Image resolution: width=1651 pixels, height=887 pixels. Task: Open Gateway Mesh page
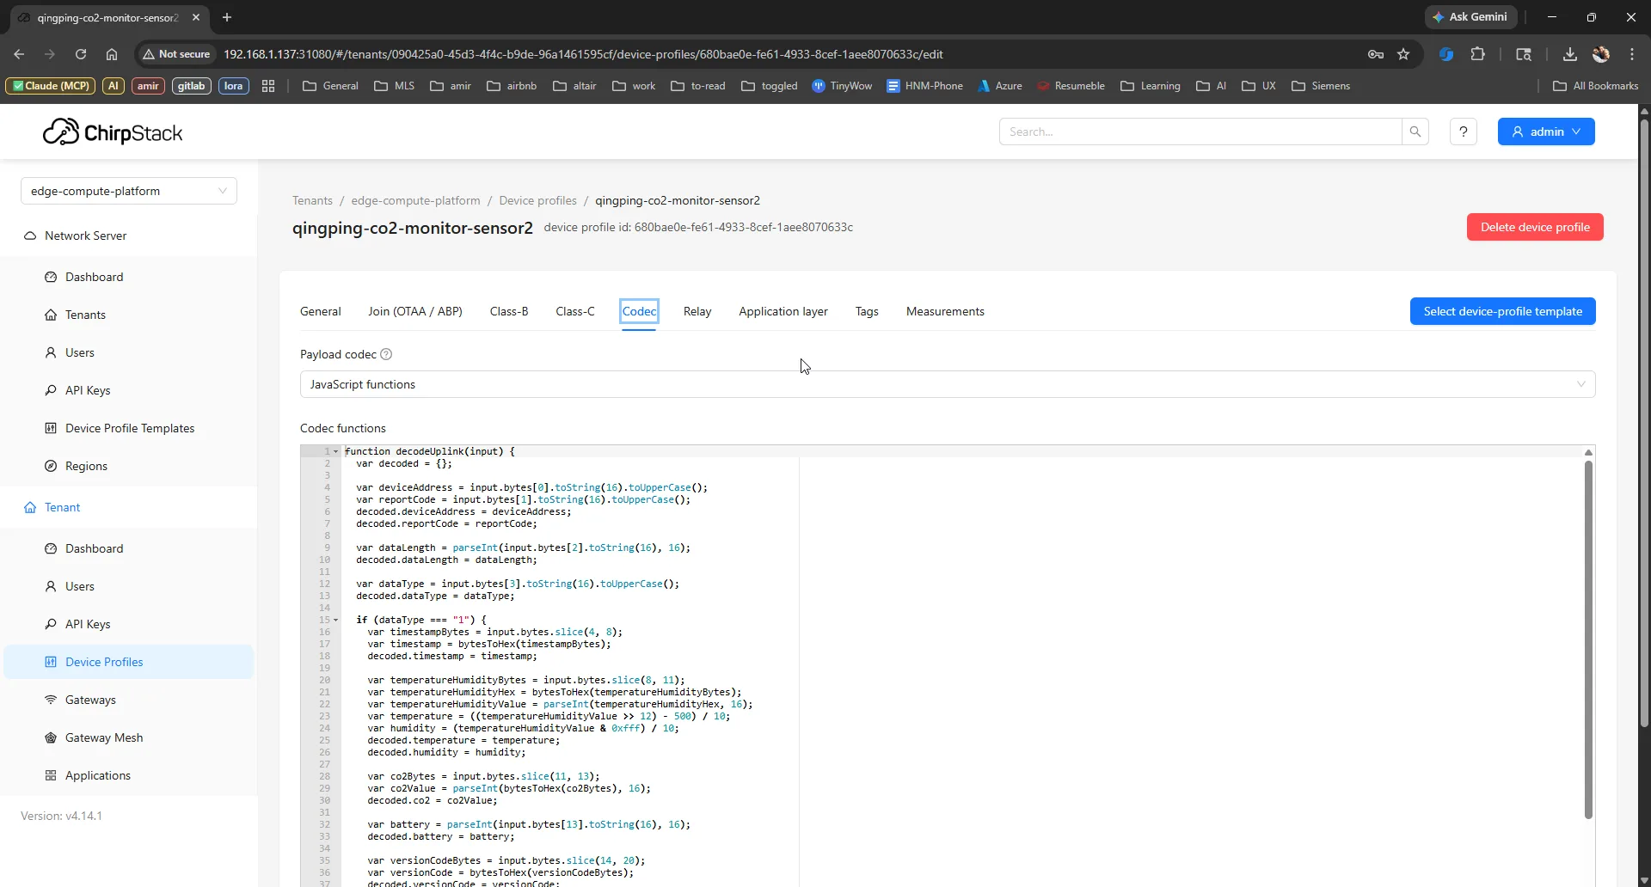tap(104, 737)
